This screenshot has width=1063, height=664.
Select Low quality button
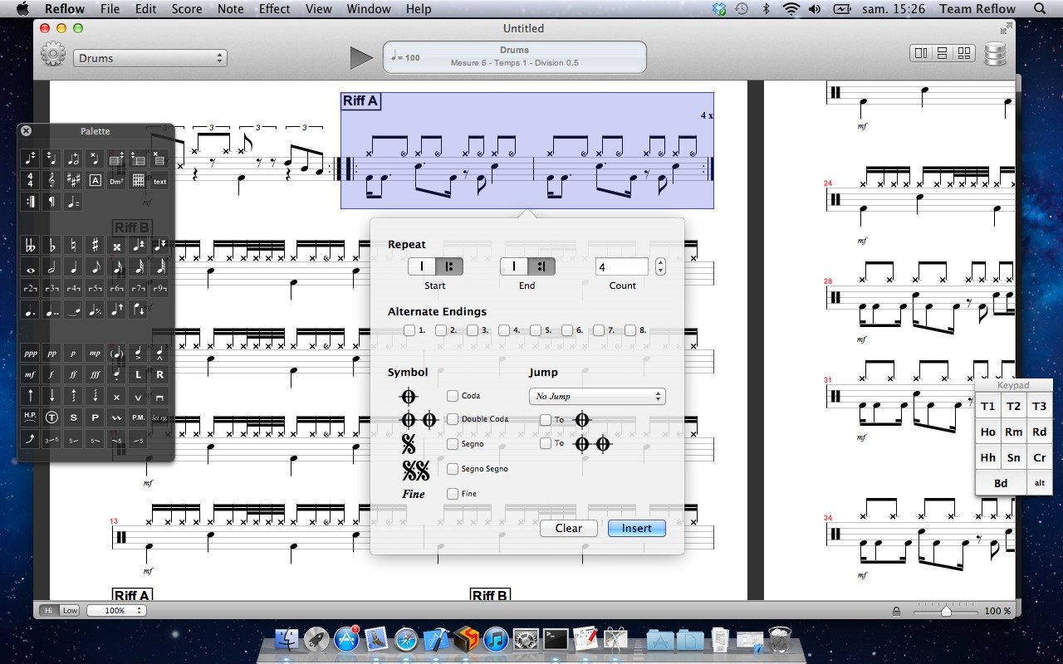point(70,610)
